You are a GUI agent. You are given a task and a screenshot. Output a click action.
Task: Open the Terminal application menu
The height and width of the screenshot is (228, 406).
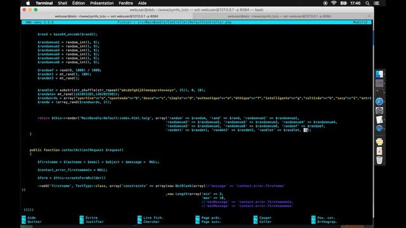[x=44, y=3]
